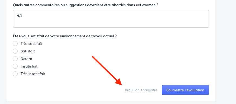This screenshot has width=236, height=104.
Task: Place cursor on "N/A" text in comments box
Action: click(x=20, y=16)
